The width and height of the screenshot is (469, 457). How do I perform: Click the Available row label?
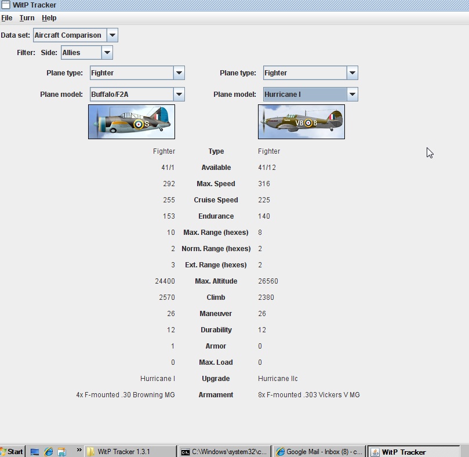coord(216,168)
